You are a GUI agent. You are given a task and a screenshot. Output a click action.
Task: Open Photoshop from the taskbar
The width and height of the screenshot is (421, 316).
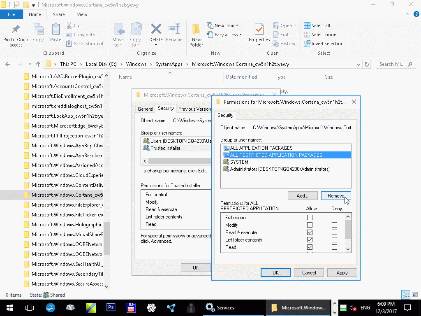[x=111, y=307]
